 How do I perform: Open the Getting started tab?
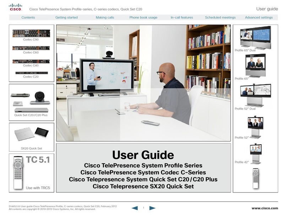click(x=66, y=17)
